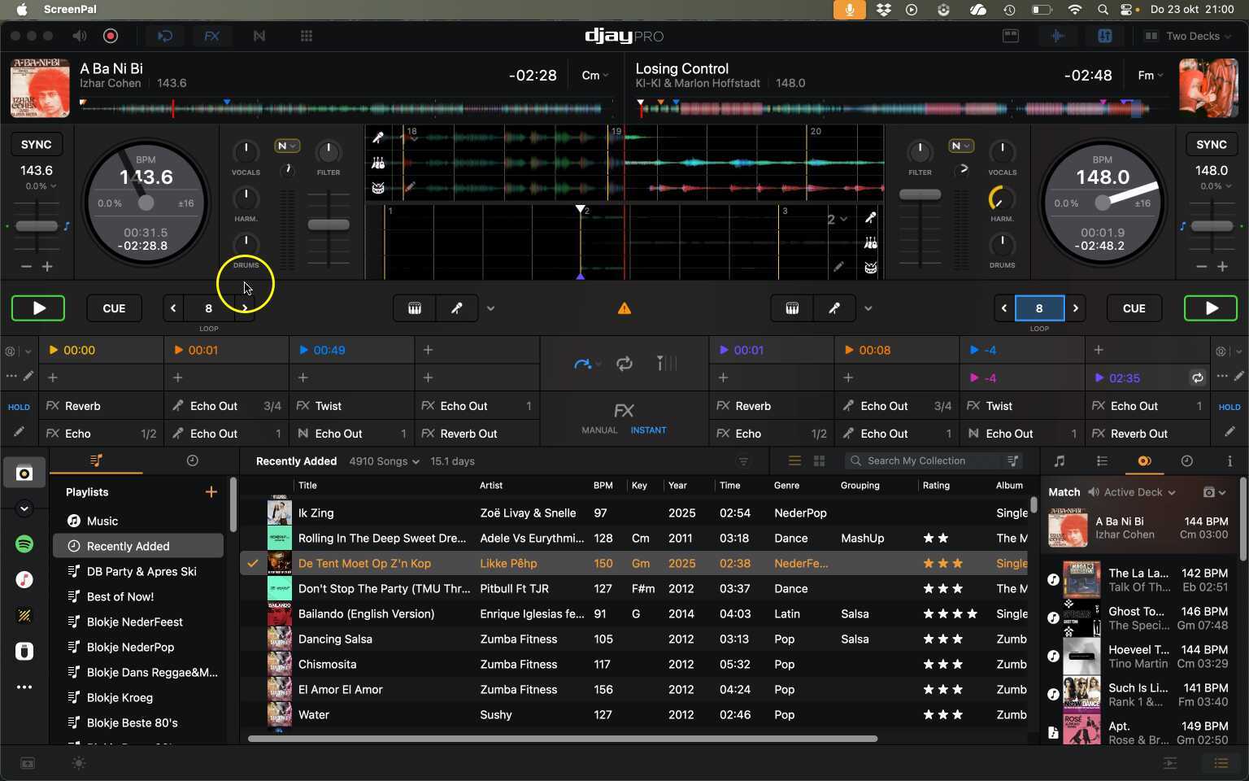Image resolution: width=1249 pixels, height=781 pixels.
Task: Select the Recently Added playlist
Action: [x=128, y=546]
